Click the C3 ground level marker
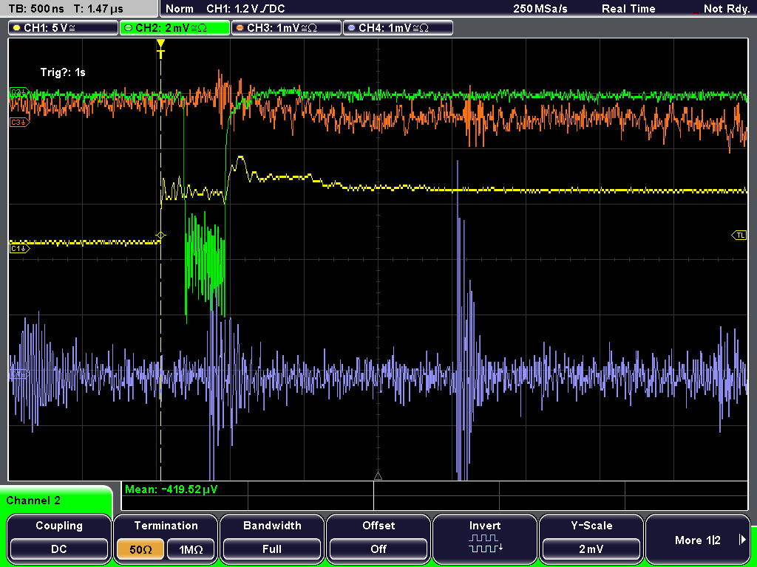 point(20,123)
